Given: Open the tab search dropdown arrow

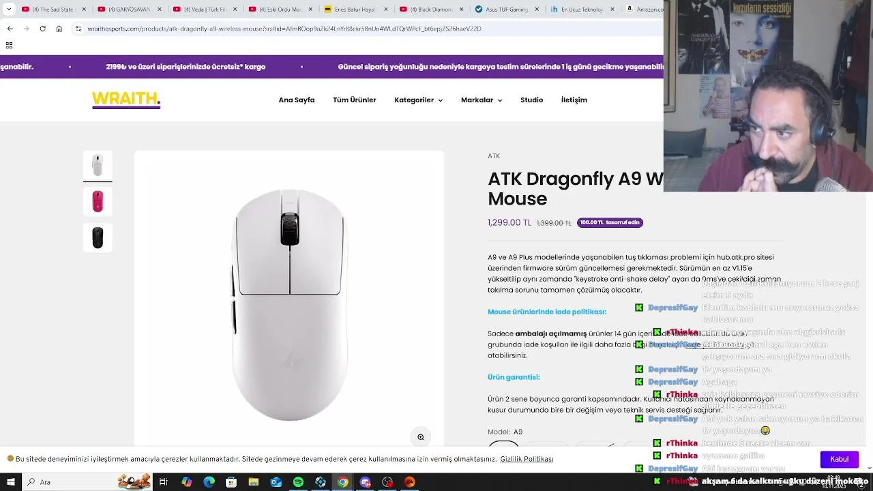Looking at the screenshot, I should coord(9,10).
